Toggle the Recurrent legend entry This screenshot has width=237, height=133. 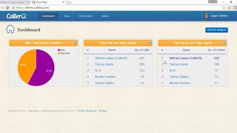(x=64, y=53)
